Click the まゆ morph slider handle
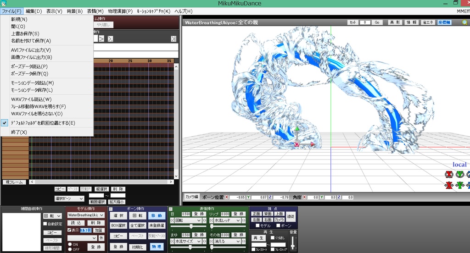The height and width of the screenshot is (253, 470). pyautogui.click(x=190, y=247)
